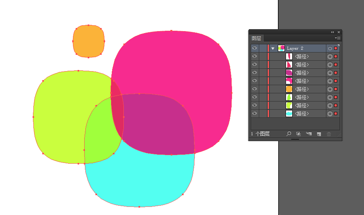364x215 pixels.
Task: Select <路径> text beside orange thumbnail
Action: click(x=302, y=89)
